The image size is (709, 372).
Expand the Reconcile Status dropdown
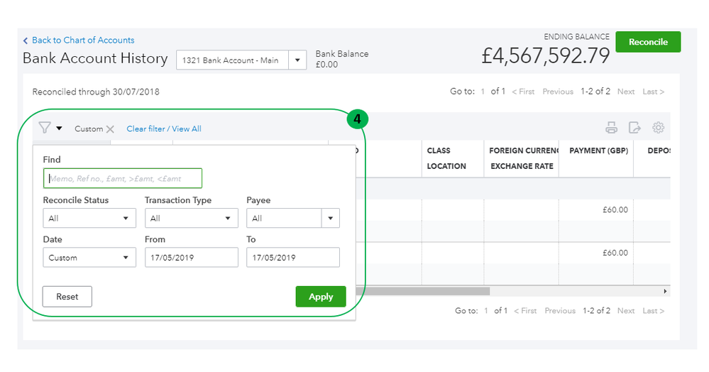coord(89,219)
